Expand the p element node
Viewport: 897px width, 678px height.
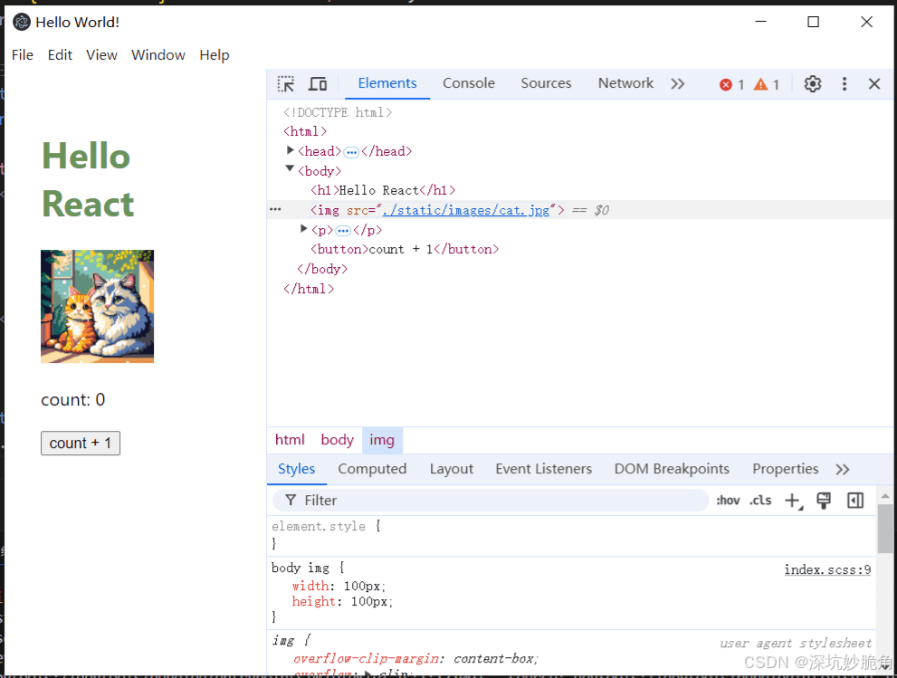click(304, 229)
